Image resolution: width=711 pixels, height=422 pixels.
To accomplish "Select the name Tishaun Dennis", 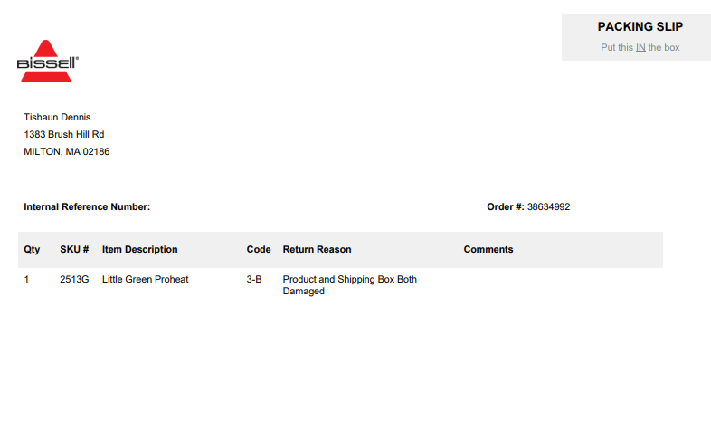I will pos(57,117).
